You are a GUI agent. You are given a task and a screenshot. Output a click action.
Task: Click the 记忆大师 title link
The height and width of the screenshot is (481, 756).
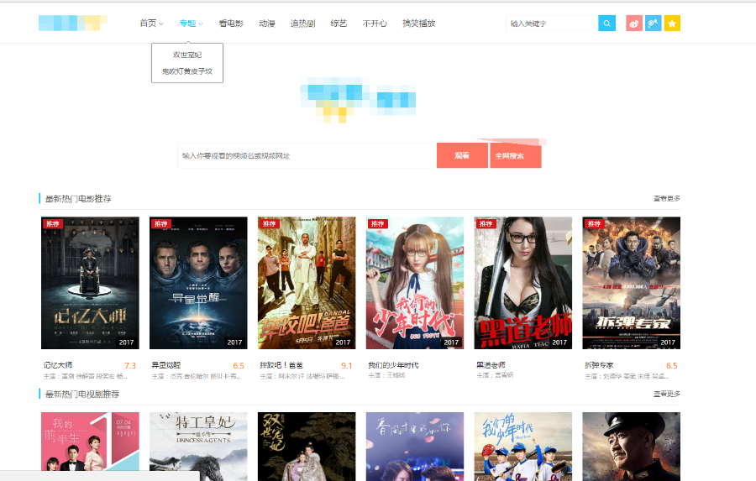click(58, 365)
